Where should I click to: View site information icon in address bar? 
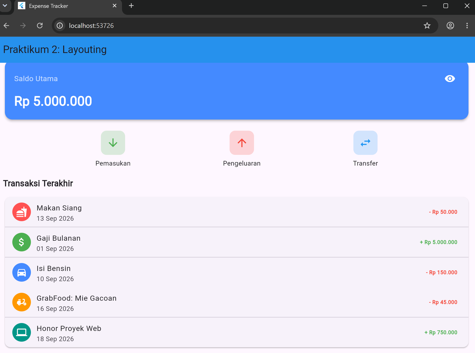(60, 26)
